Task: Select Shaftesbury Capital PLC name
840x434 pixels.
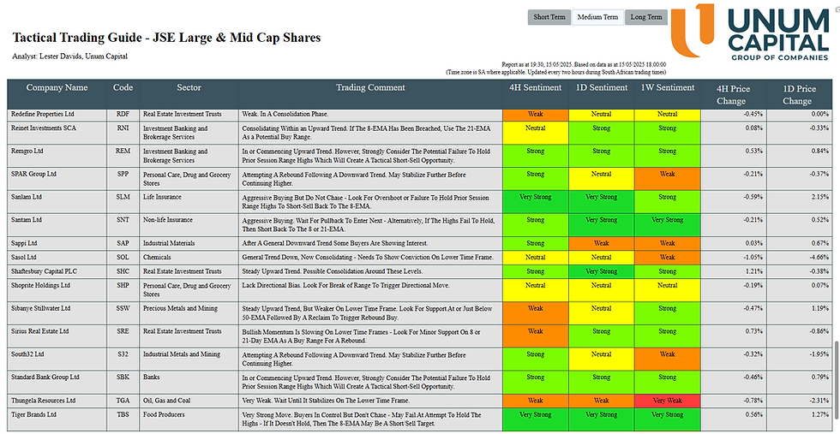Action: click(44, 271)
